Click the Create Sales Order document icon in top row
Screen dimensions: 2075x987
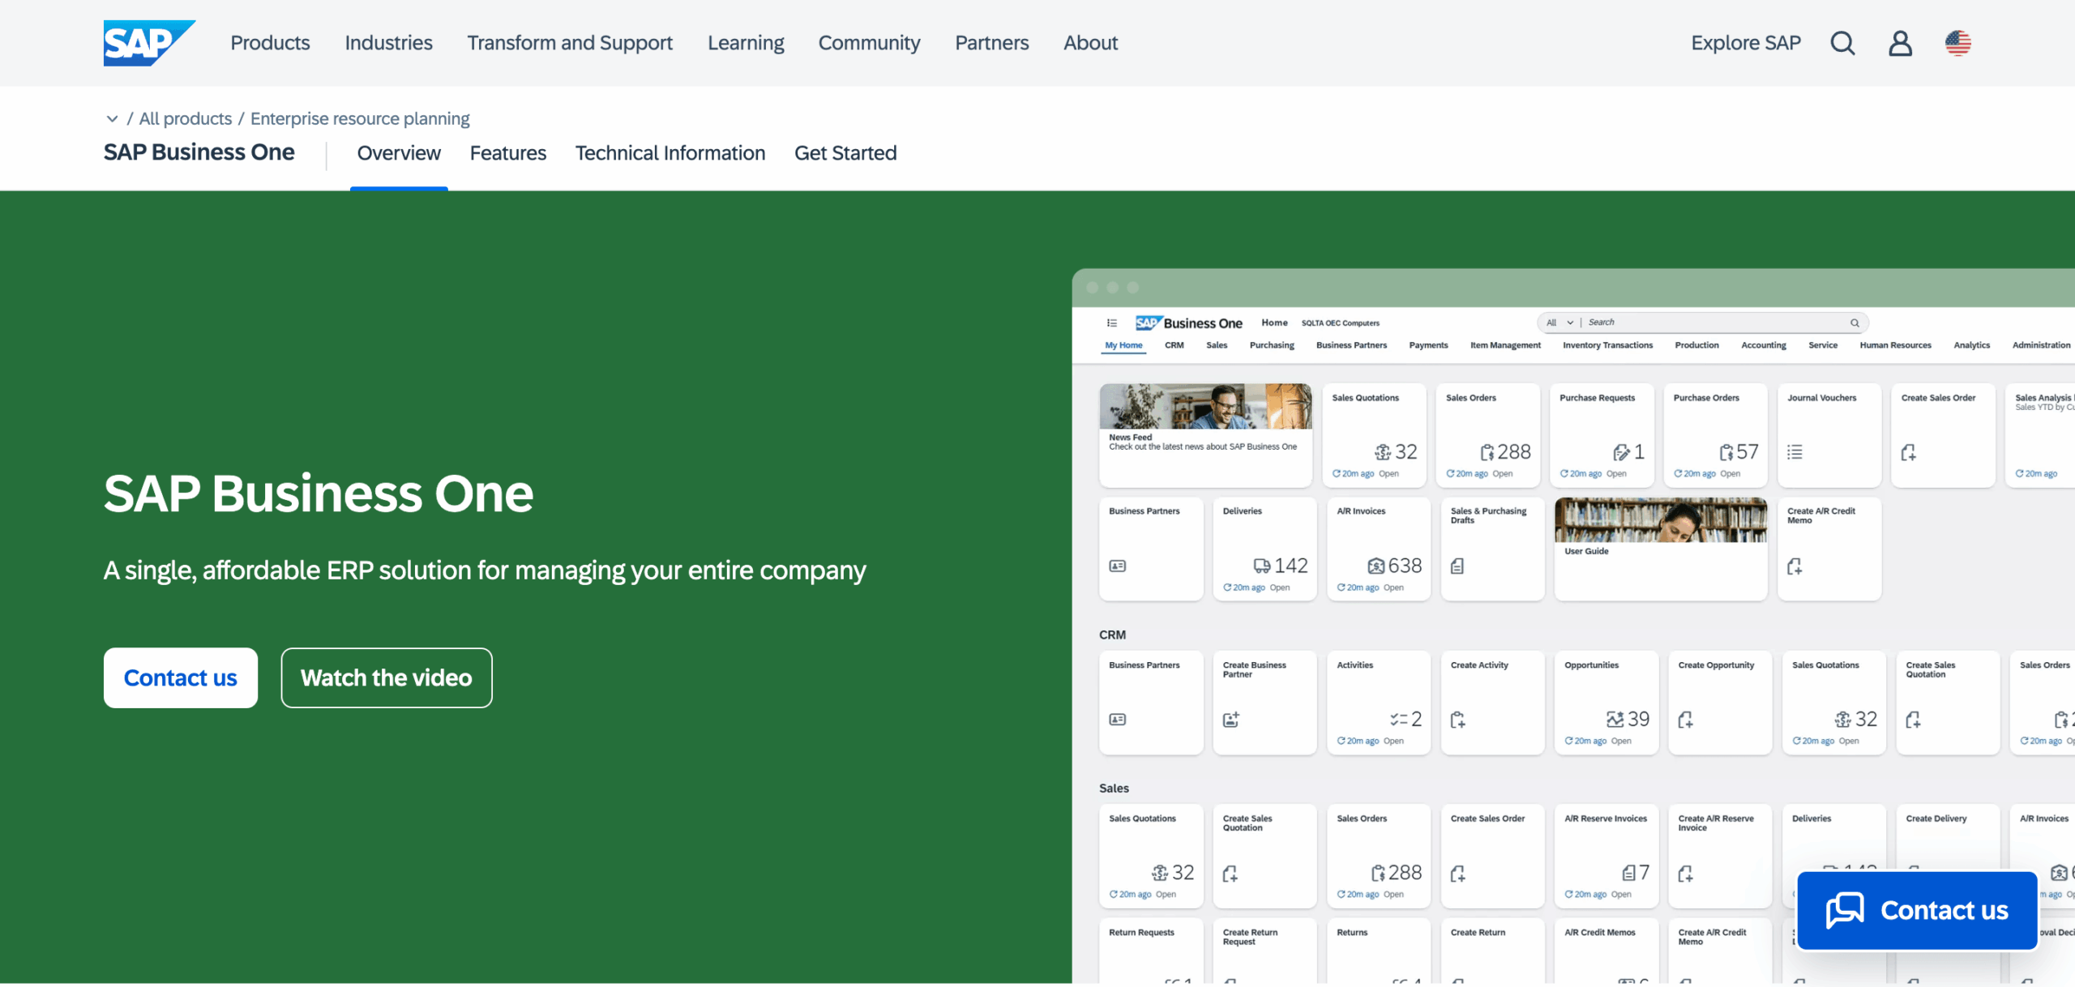click(1909, 452)
